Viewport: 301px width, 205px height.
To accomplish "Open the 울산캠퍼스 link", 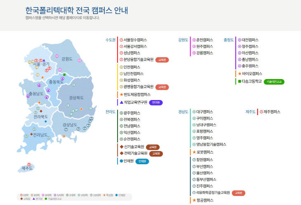I will click(205, 173).
